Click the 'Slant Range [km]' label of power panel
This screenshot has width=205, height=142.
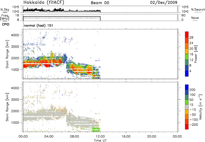(7, 54)
